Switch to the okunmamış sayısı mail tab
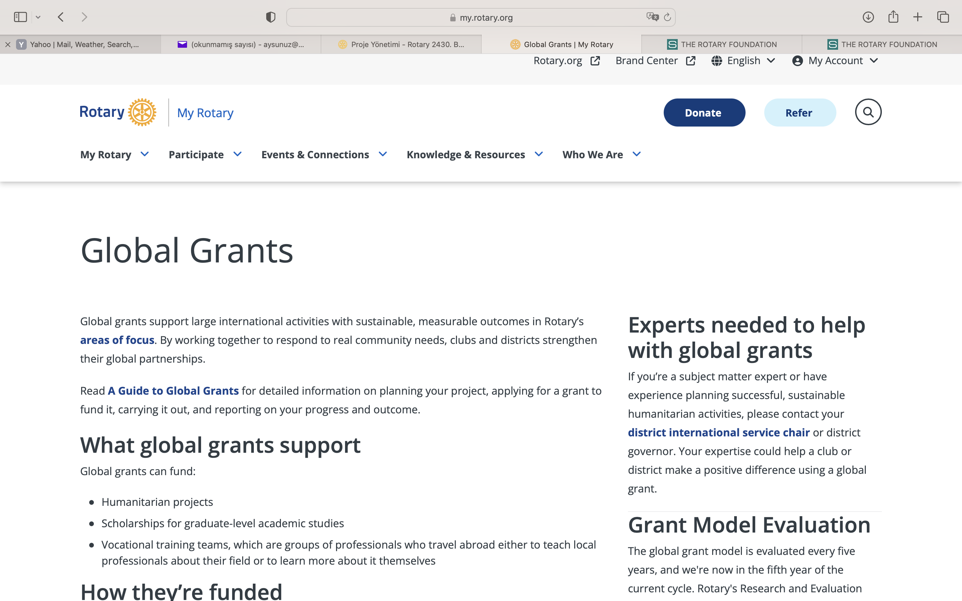 pyautogui.click(x=241, y=44)
